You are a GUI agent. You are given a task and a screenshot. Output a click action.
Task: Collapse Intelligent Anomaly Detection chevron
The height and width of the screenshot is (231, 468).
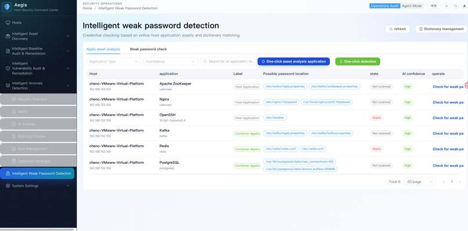(x=68, y=86)
